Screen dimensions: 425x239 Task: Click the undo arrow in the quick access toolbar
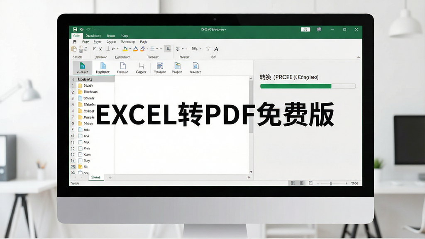(x=82, y=29)
